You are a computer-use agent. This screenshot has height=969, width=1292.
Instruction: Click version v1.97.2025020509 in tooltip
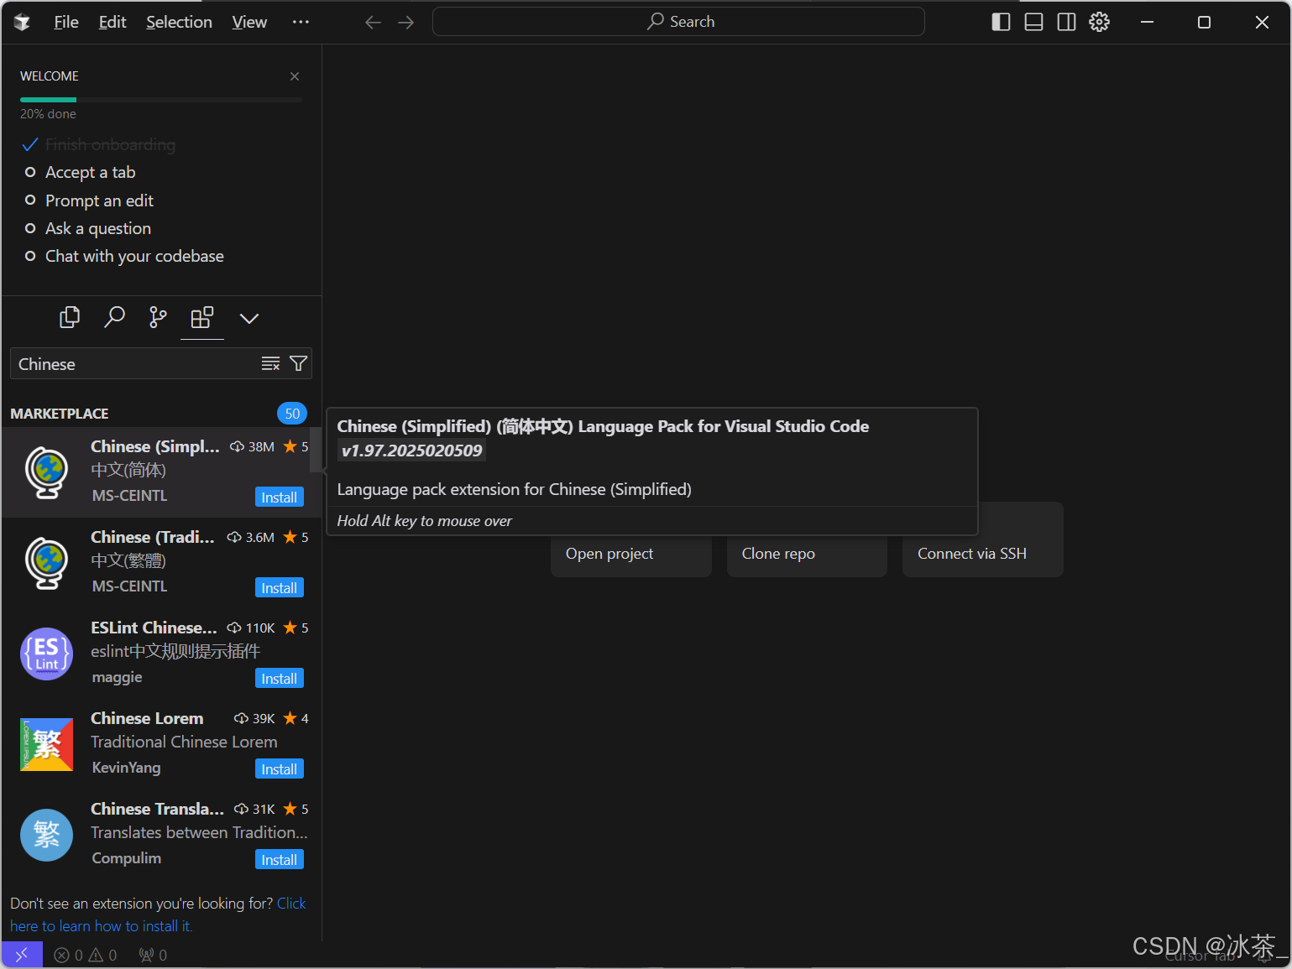click(x=411, y=451)
